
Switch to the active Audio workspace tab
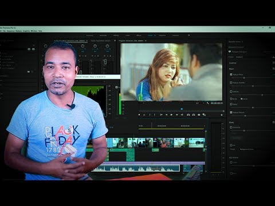150,35
